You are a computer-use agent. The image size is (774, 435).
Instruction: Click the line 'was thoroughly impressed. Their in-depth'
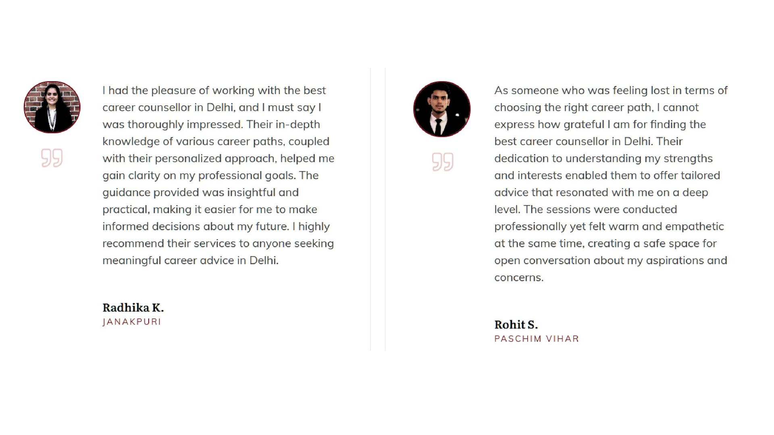coord(211,124)
